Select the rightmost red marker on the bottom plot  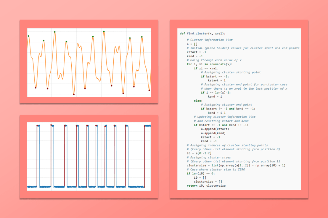tap(145, 126)
